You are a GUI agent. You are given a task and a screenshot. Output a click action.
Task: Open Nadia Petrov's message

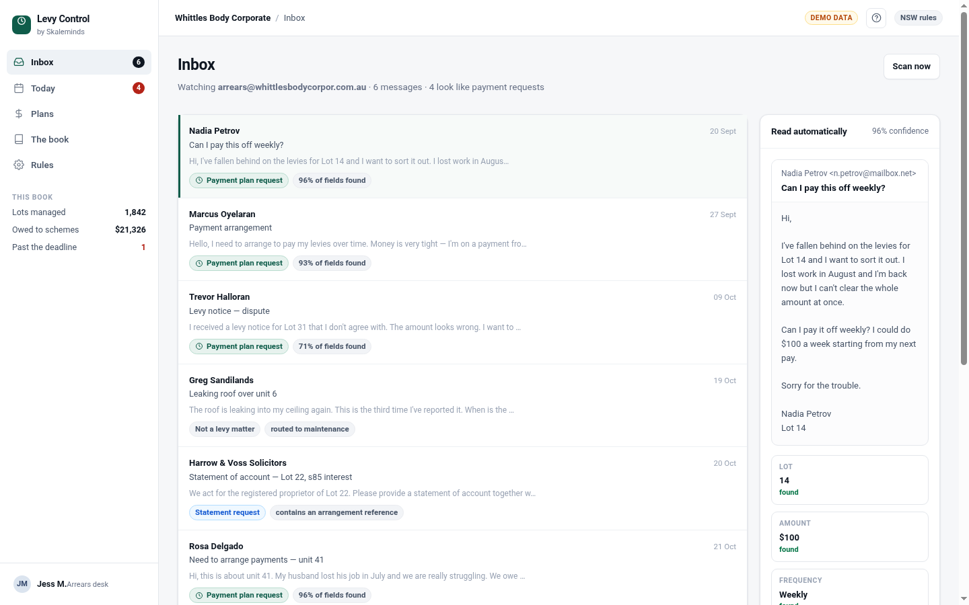click(x=462, y=156)
